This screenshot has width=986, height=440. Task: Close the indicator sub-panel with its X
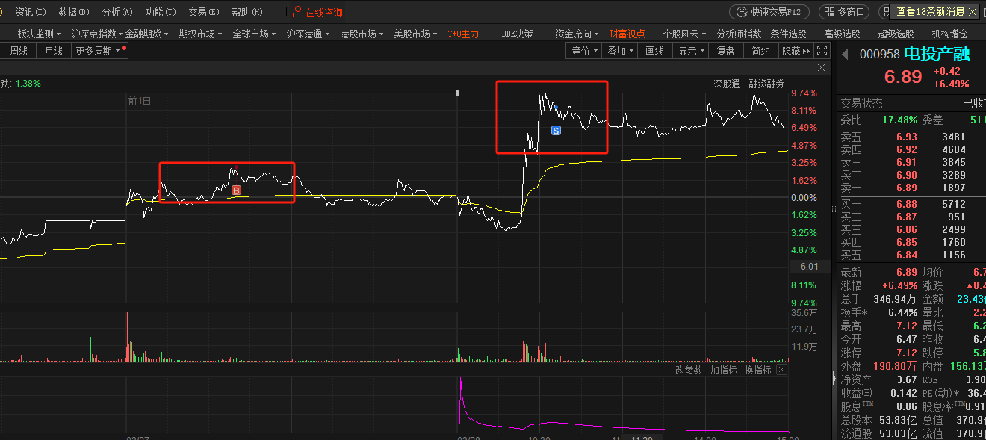point(782,370)
